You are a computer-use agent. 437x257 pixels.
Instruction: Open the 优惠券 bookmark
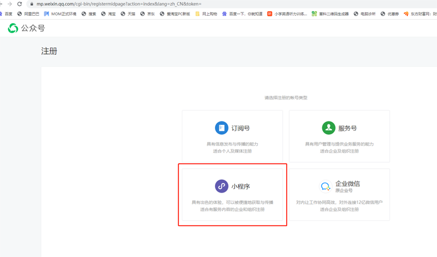(x=390, y=14)
